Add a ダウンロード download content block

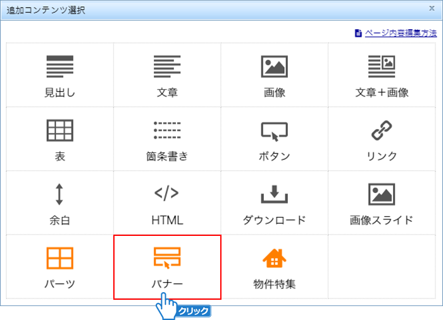coord(274,194)
